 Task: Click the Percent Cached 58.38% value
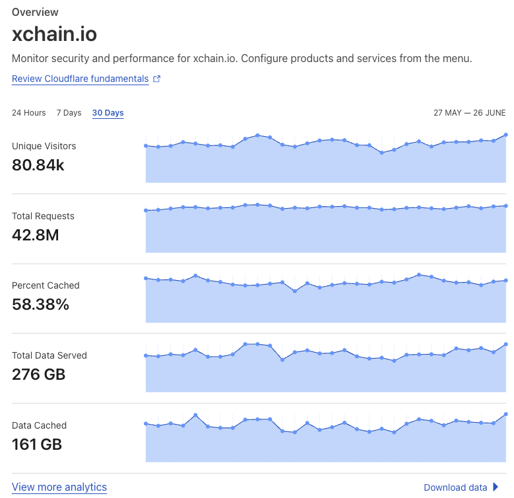click(40, 304)
